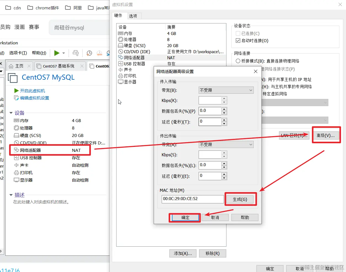Open the 选项卡(T) menu
This screenshot has height=272, width=346.
pos(18,53)
